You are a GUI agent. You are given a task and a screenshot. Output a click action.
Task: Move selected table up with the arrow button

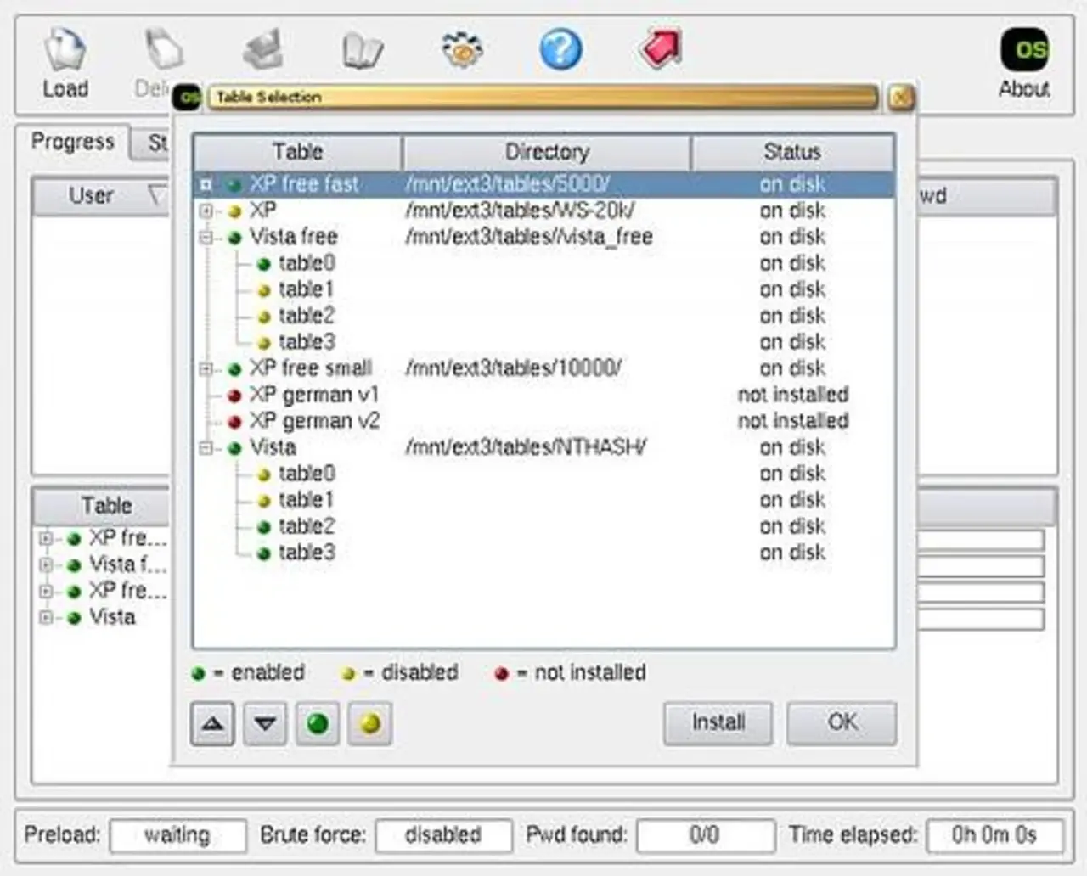212,724
